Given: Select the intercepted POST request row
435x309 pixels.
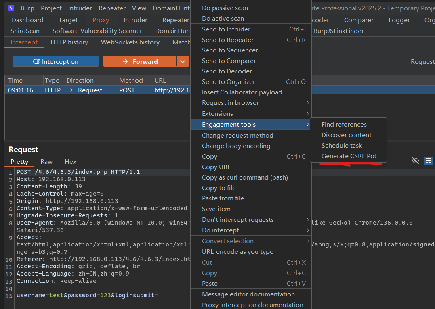Looking at the screenshot, I should pyautogui.click(x=97, y=90).
